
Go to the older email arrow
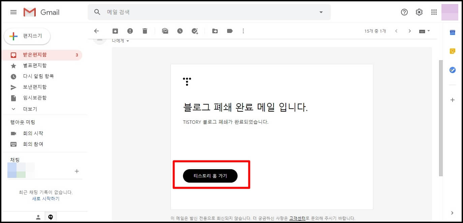tap(410, 31)
